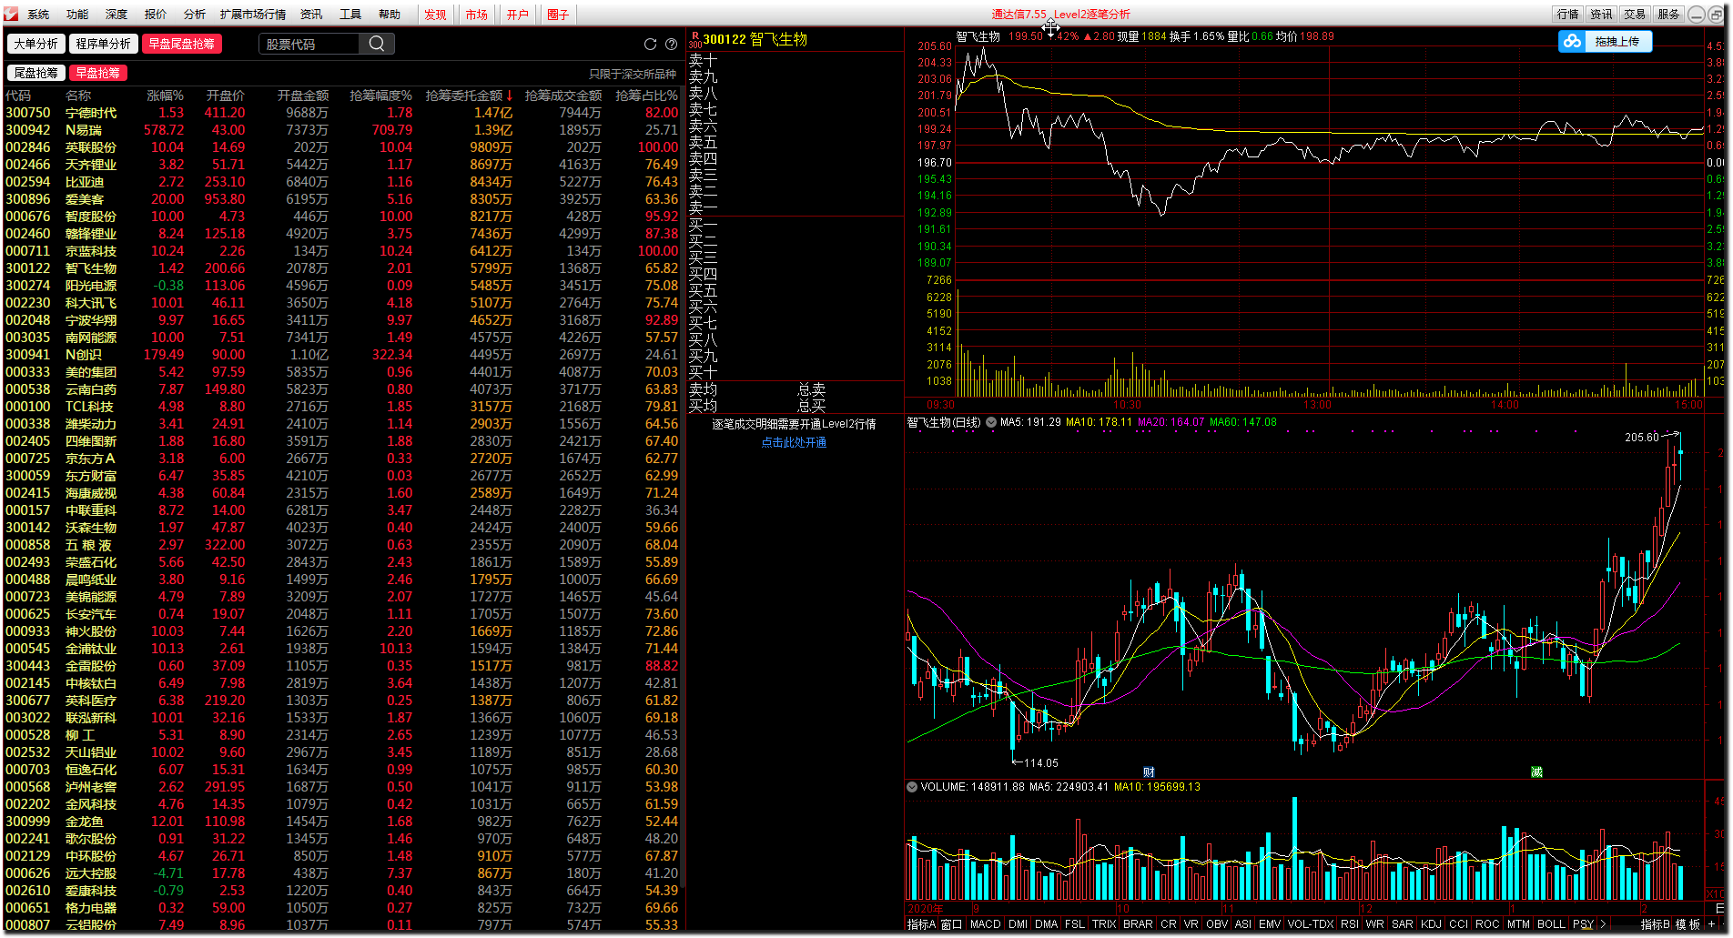Select the BOLL indicator tab
This screenshot has width=1733, height=938.
pos(1551,924)
